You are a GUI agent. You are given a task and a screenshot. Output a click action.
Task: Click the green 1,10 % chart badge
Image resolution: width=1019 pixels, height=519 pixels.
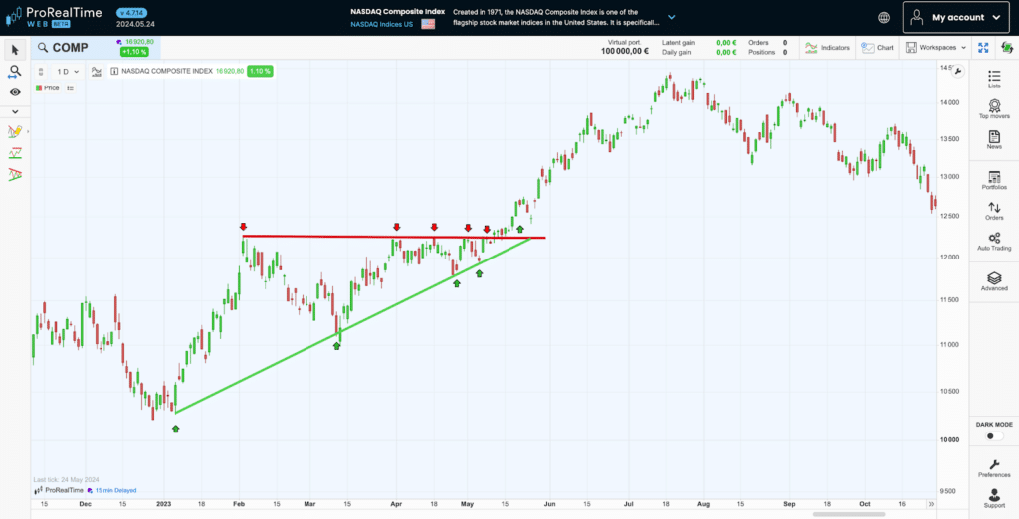[x=260, y=71]
